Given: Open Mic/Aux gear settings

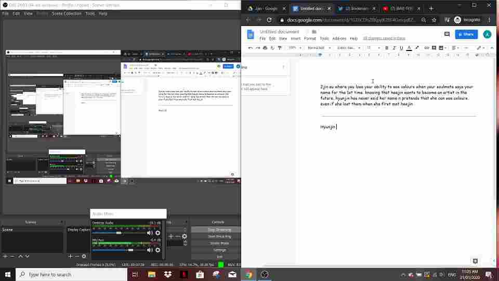Looking at the screenshot, I should pos(157,250).
